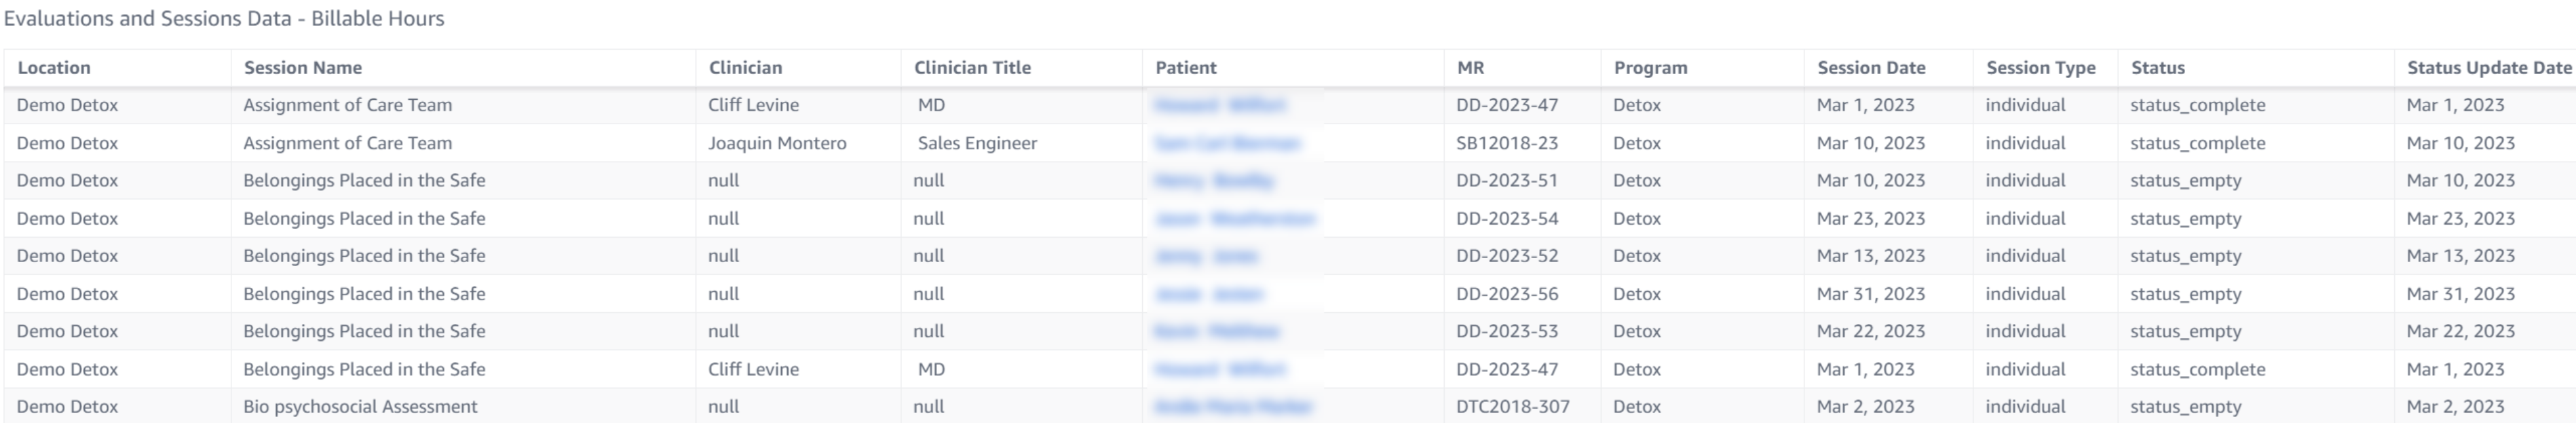Select the Bio psychosocial Assessment session
The width and height of the screenshot is (2576, 423).
click(x=360, y=407)
